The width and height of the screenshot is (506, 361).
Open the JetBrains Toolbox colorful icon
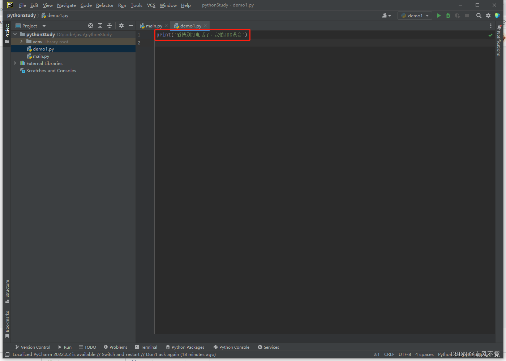(498, 16)
